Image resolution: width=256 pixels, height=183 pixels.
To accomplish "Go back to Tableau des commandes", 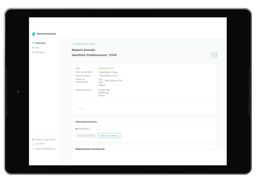I will [x=84, y=44].
